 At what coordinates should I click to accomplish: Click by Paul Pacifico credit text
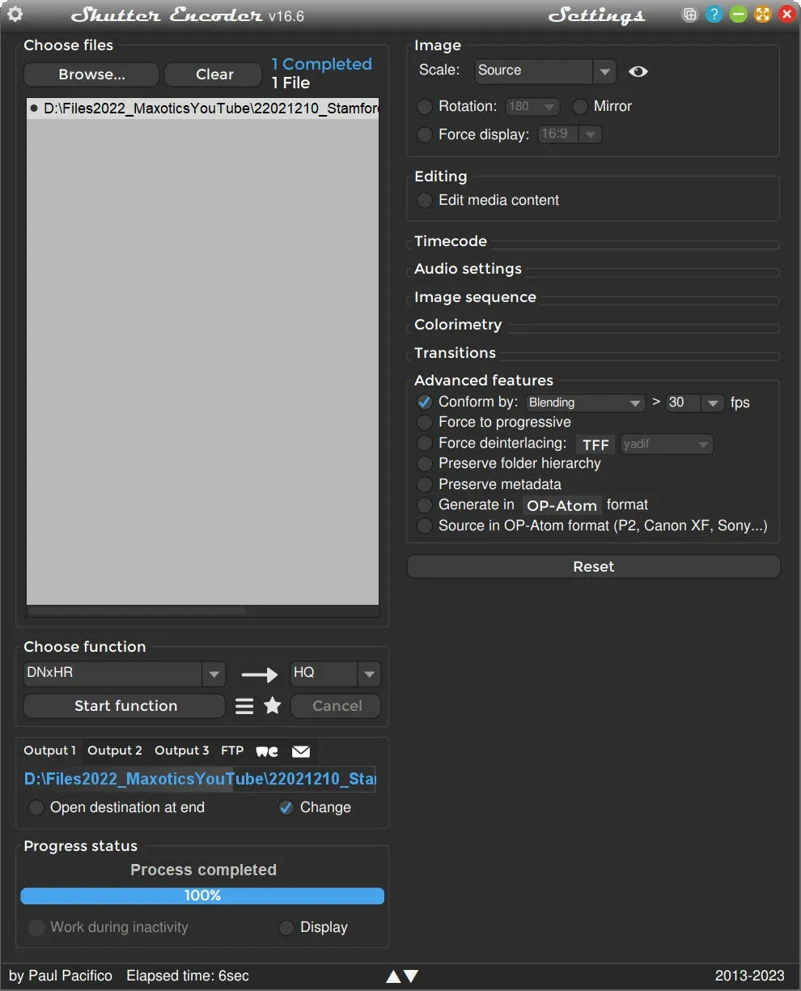point(61,976)
